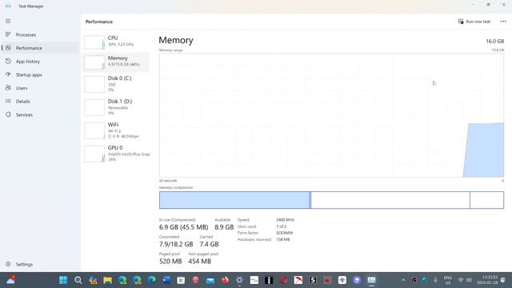Click the Paged pool value 520 MB
512x288 pixels.
[170, 262]
